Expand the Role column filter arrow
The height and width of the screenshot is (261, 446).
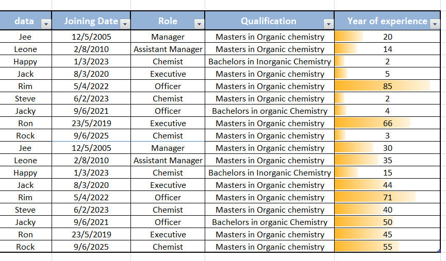tap(199, 24)
